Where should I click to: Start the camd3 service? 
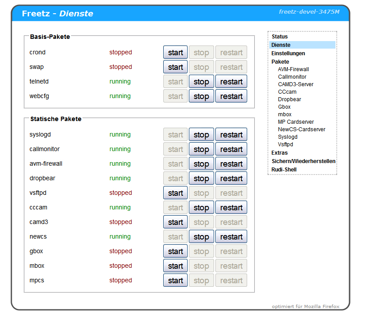[175, 222]
